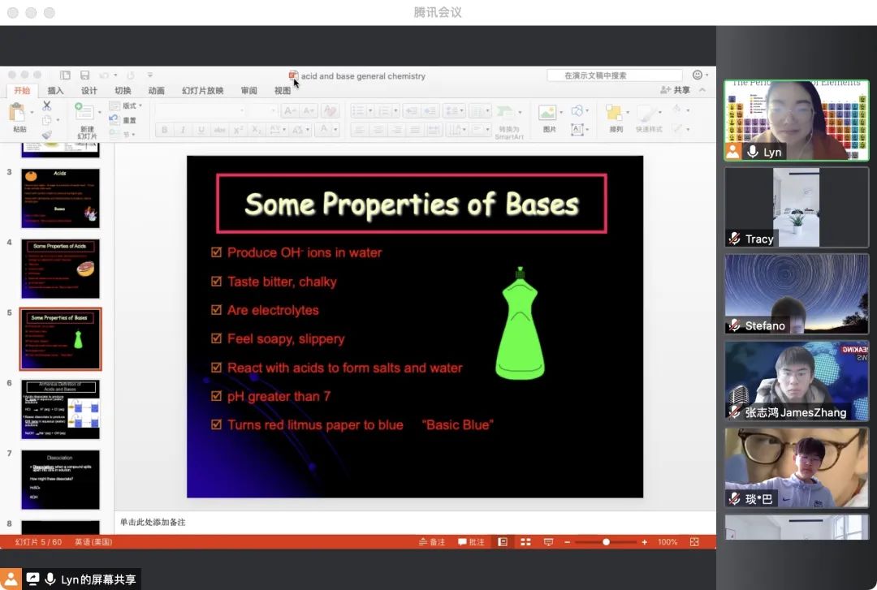Toggle the Notes (备注) pane
Viewport: 877px width, 590px height.
(x=432, y=542)
